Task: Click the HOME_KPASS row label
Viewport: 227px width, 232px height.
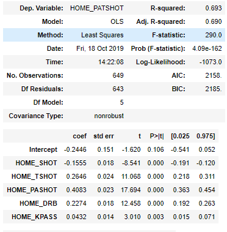Action: coord(34,217)
